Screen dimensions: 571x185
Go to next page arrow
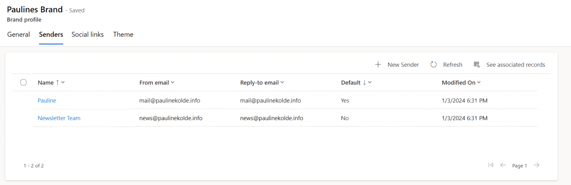point(536,165)
